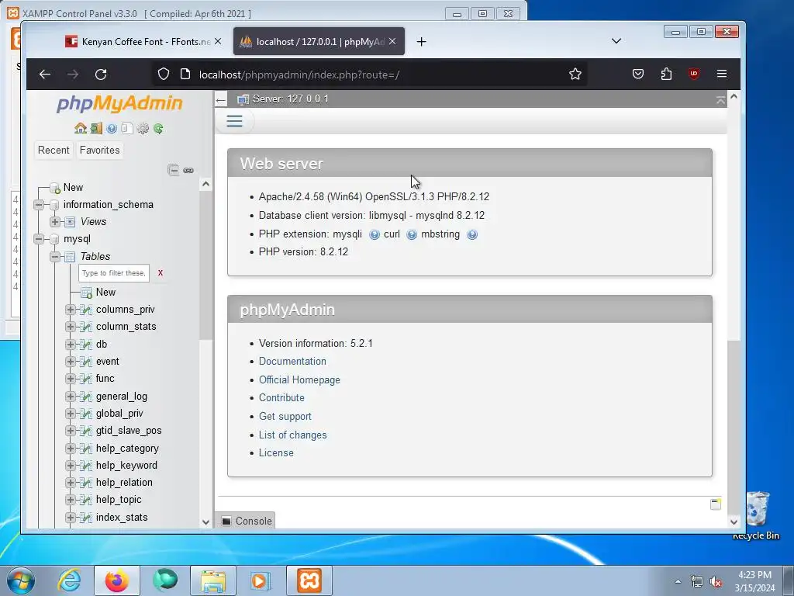Click New under mysql Tables
This screenshot has height=596, width=794.
tap(105, 292)
